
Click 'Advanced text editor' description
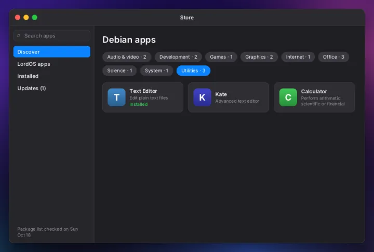point(237,101)
